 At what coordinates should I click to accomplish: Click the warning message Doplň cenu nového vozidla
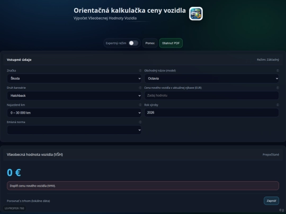pos(143,186)
